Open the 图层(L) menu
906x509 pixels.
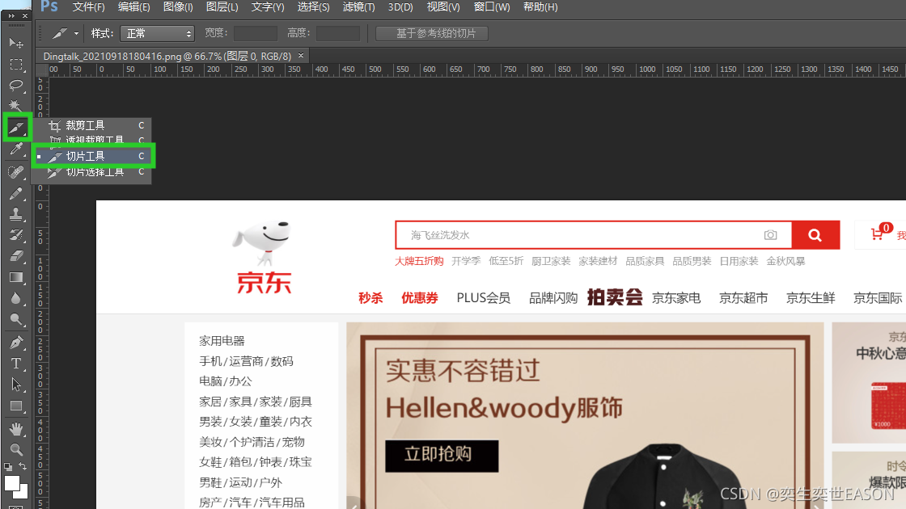tap(222, 7)
